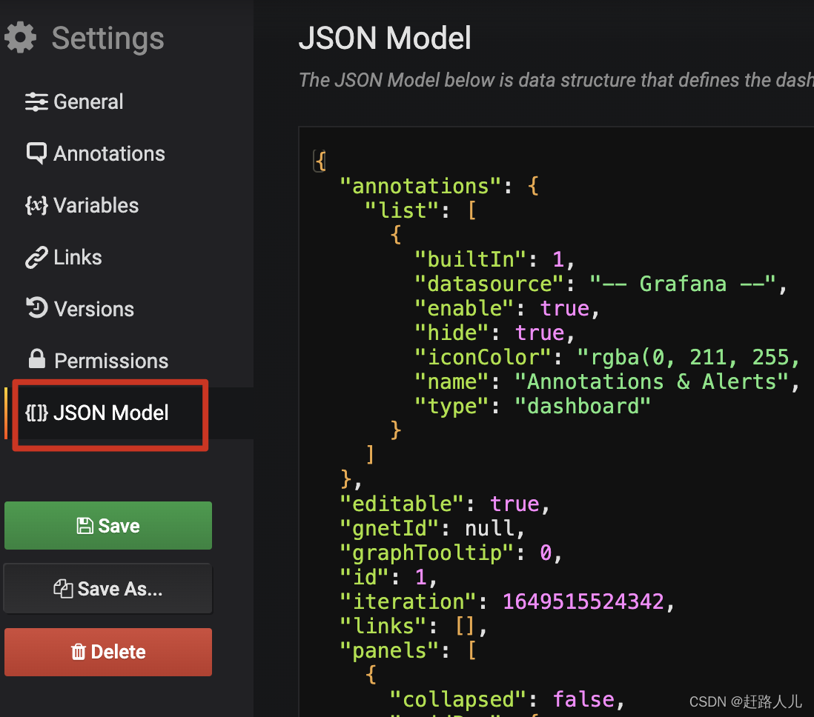Screen dimensions: 814x717
Task: Switch to the Annotations section
Action: pyautogui.click(x=109, y=154)
